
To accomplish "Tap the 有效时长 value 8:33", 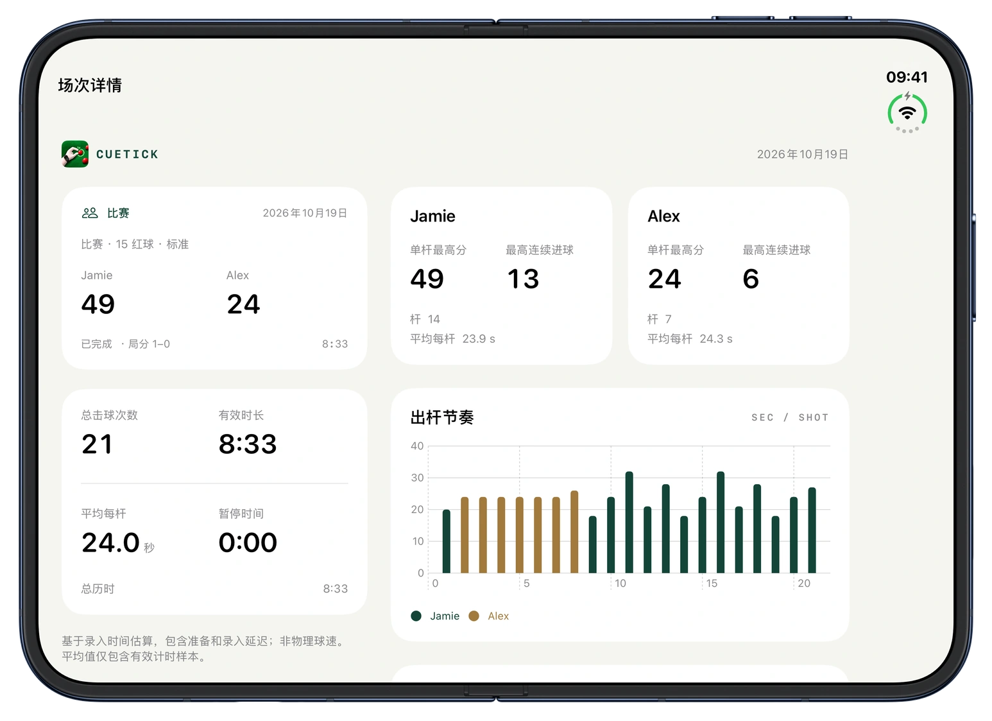I will [248, 444].
